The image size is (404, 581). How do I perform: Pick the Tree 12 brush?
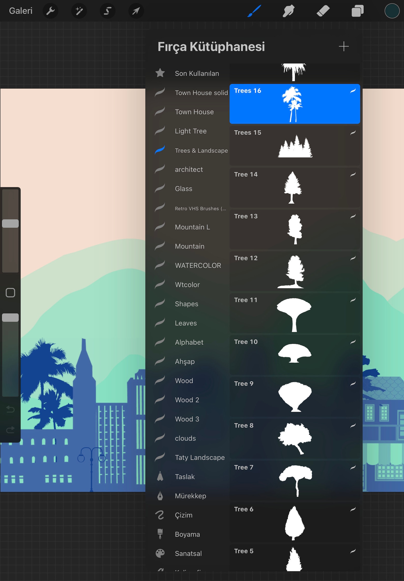pos(295,271)
